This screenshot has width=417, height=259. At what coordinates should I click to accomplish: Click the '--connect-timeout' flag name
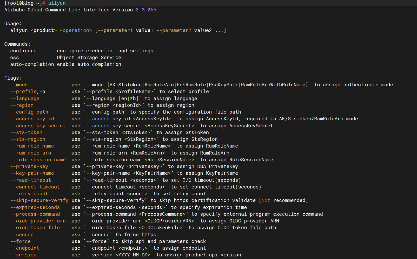[x=35, y=187]
